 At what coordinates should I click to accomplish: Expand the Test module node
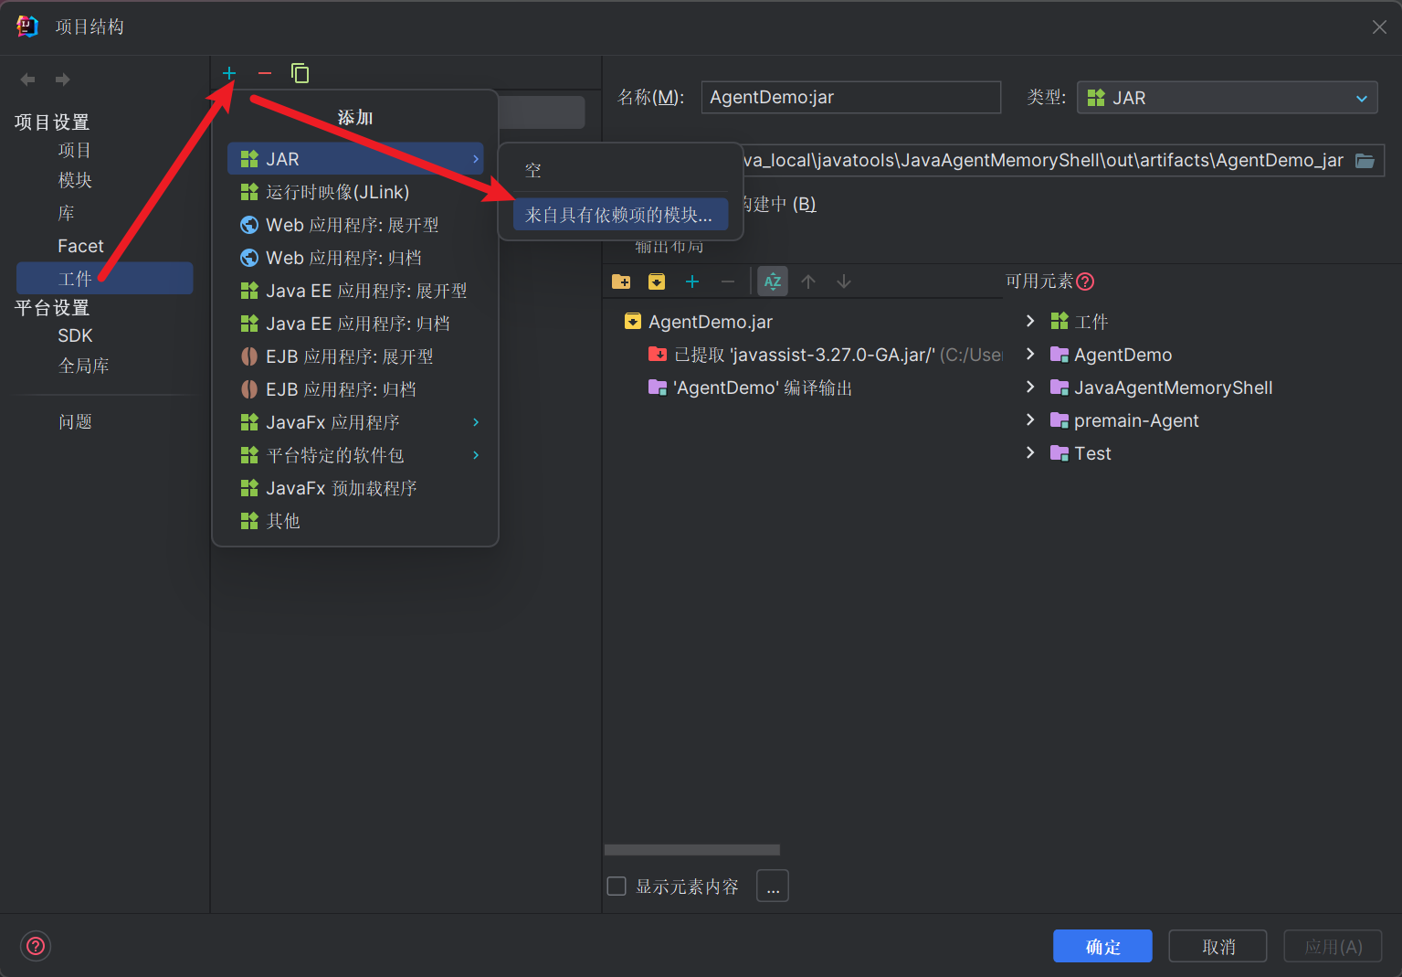click(1030, 452)
